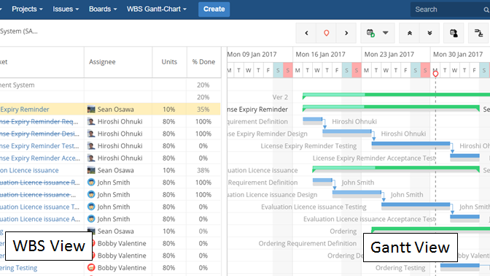The width and height of the screenshot is (490, 276).
Task: Click Sean Osawa avatar in Expiry Reminder row
Action: [x=91, y=110]
